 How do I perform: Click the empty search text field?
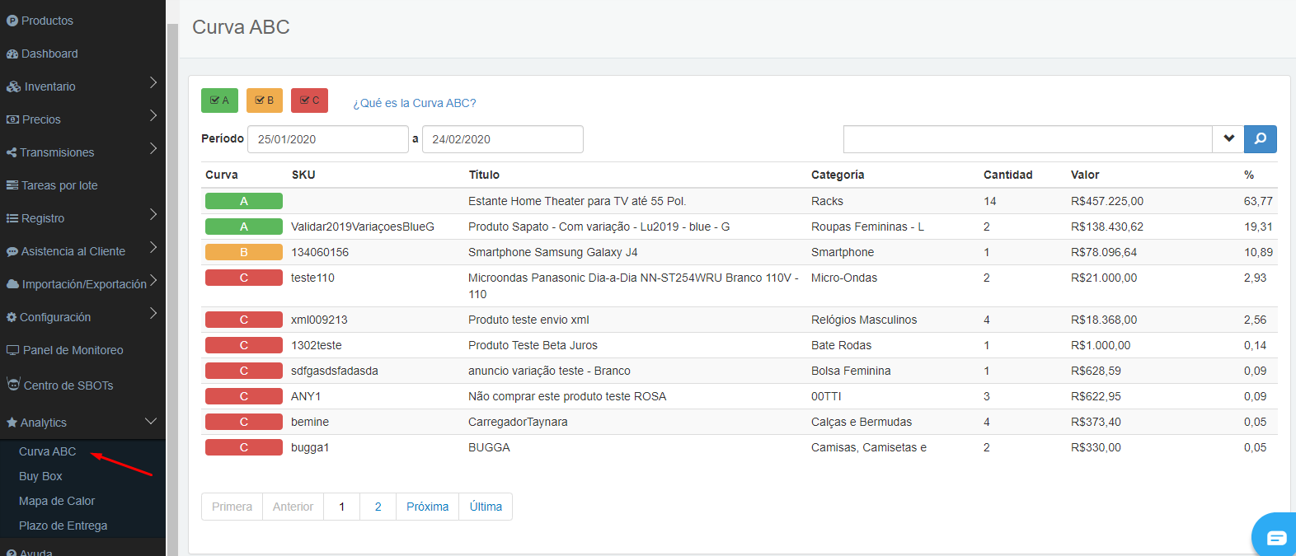pos(1028,139)
